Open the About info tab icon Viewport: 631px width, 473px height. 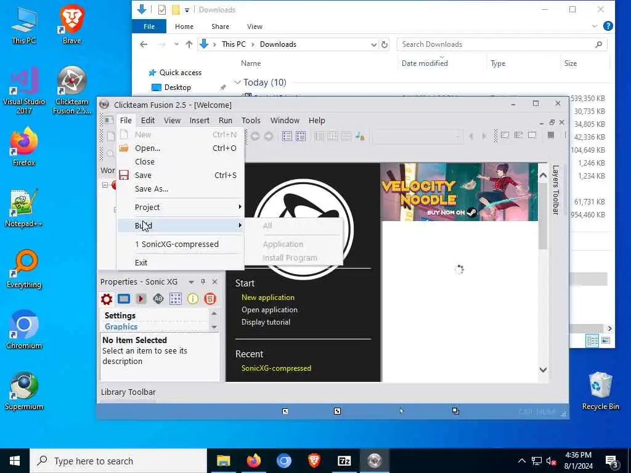click(193, 299)
